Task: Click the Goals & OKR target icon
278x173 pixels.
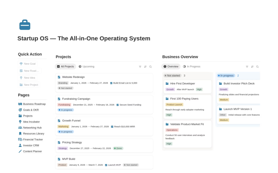Action: [20, 110]
